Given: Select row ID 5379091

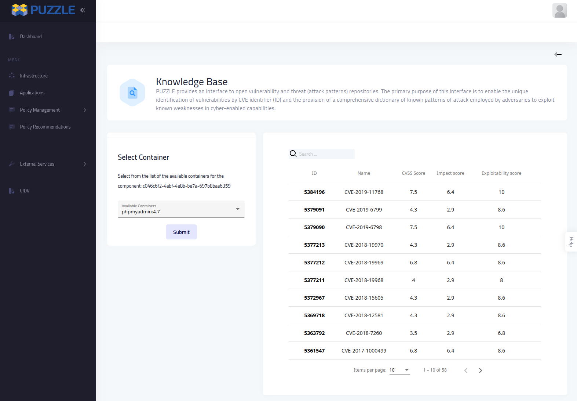Looking at the screenshot, I should tap(314, 210).
